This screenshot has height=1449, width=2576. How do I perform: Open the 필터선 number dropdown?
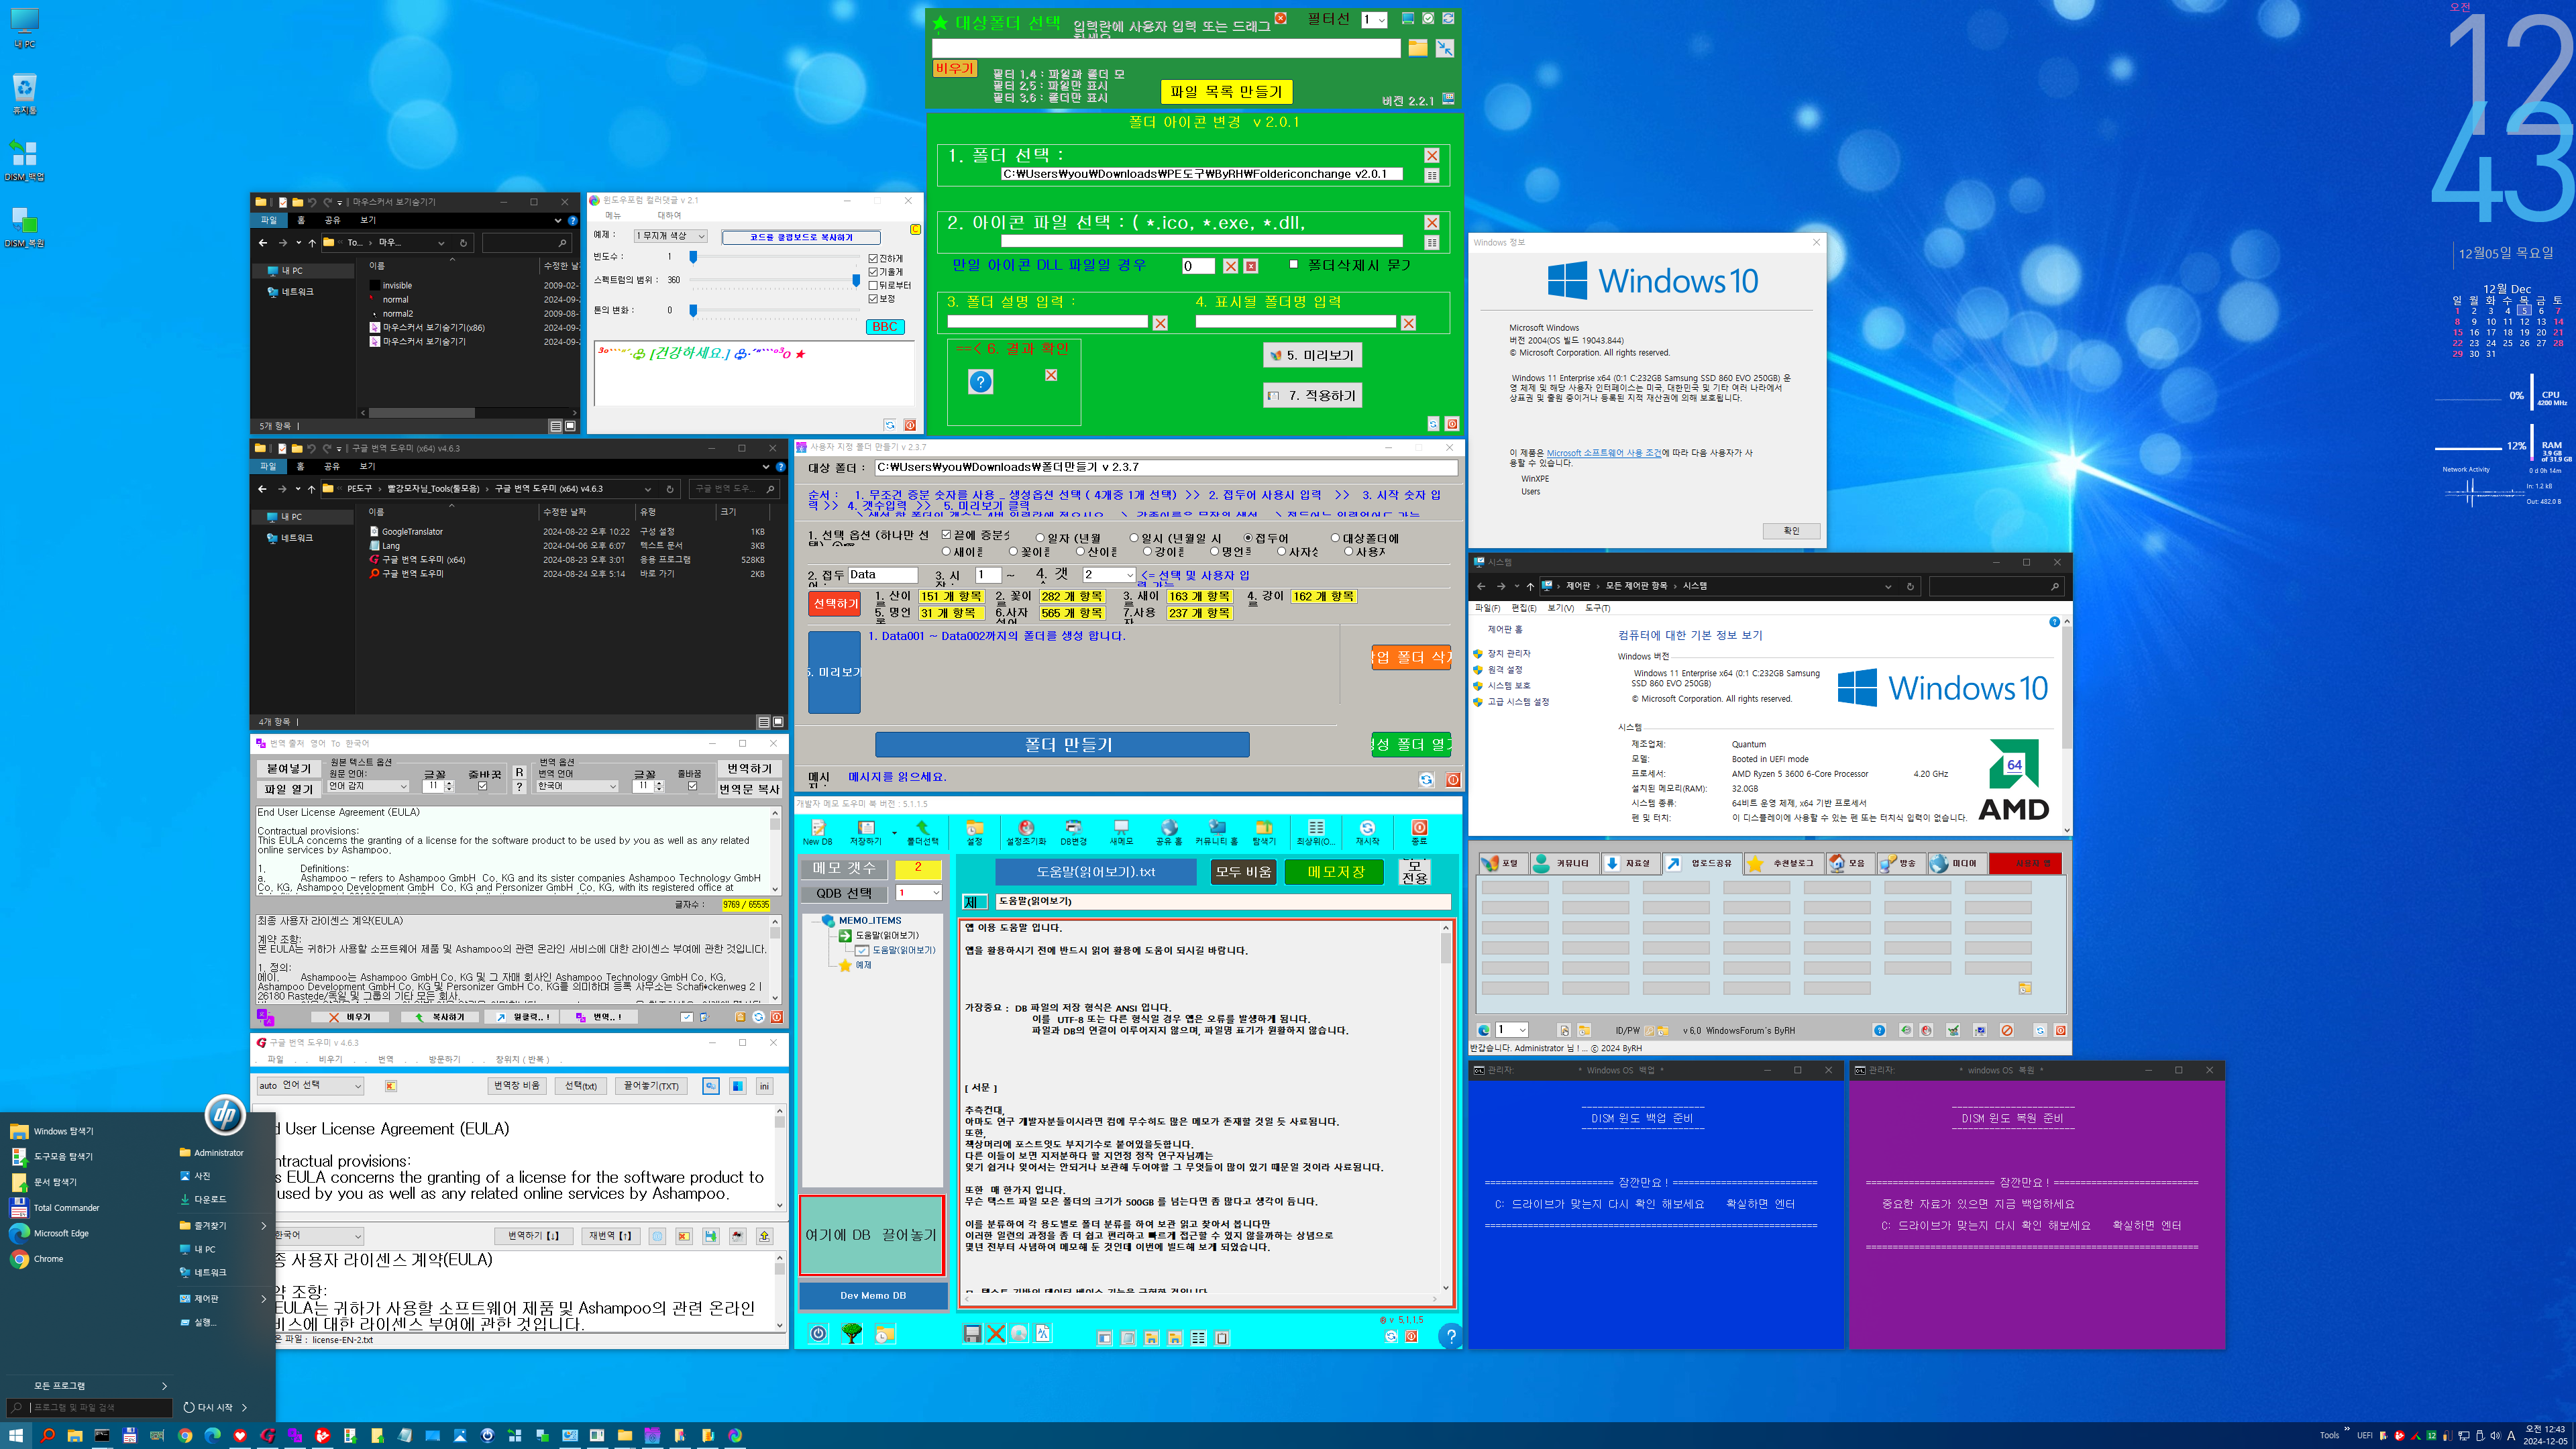1375,20
